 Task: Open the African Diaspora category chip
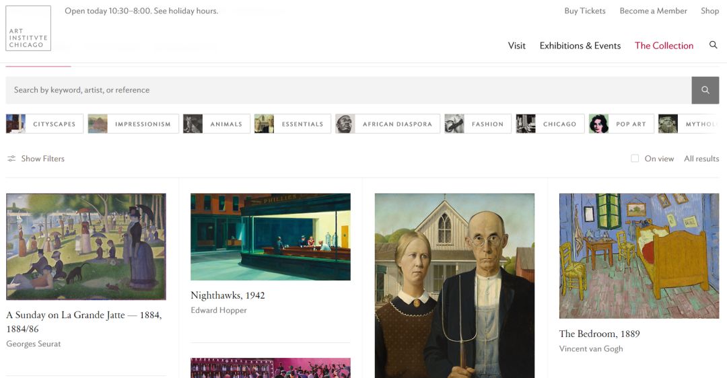(388, 124)
